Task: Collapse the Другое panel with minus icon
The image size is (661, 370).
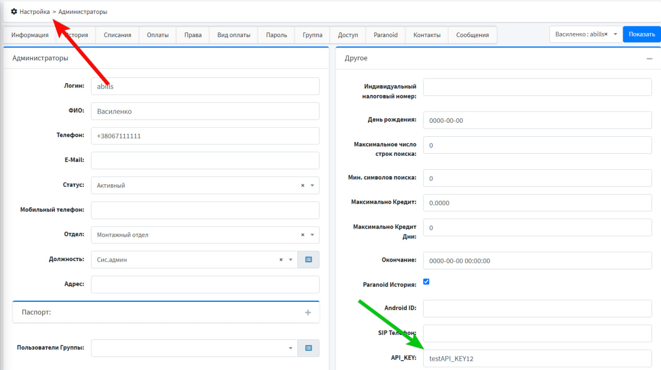Action: point(649,59)
